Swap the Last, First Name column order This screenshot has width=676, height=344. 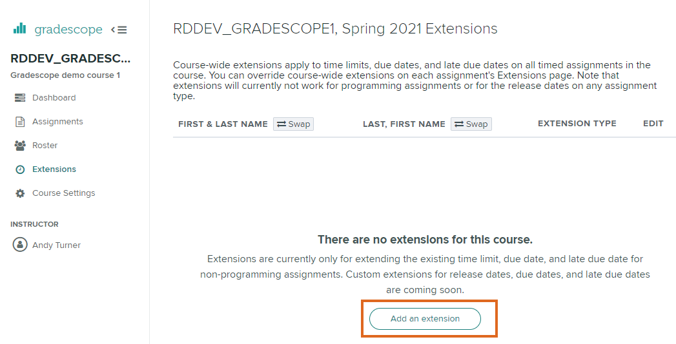coord(471,124)
